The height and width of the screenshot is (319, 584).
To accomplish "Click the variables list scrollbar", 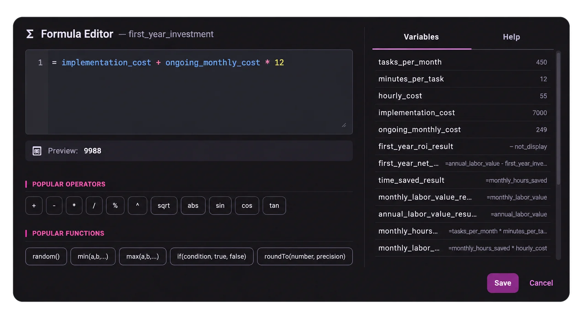I will click(x=559, y=118).
